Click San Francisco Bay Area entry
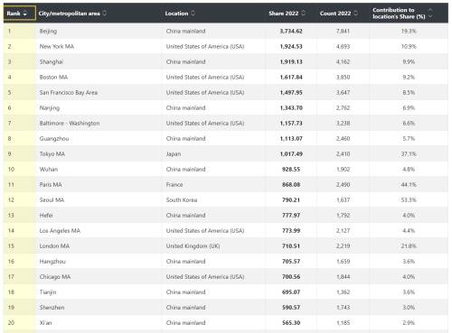This screenshot has width=452, height=333. (69, 93)
